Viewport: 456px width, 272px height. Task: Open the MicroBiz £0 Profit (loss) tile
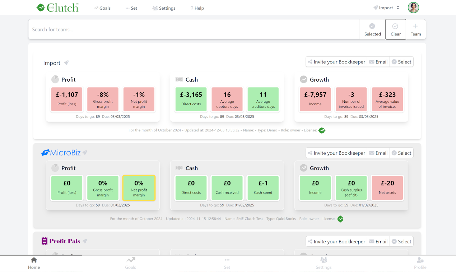click(67, 188)
